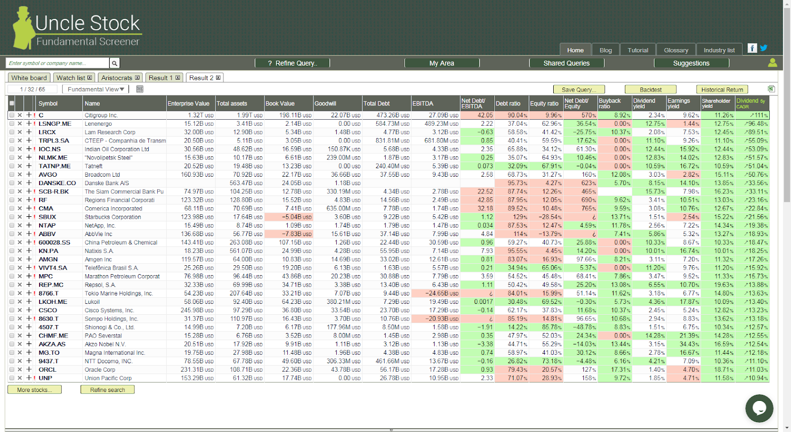
Task: Open the chat bubble widget
Action: tap(759, 408)
